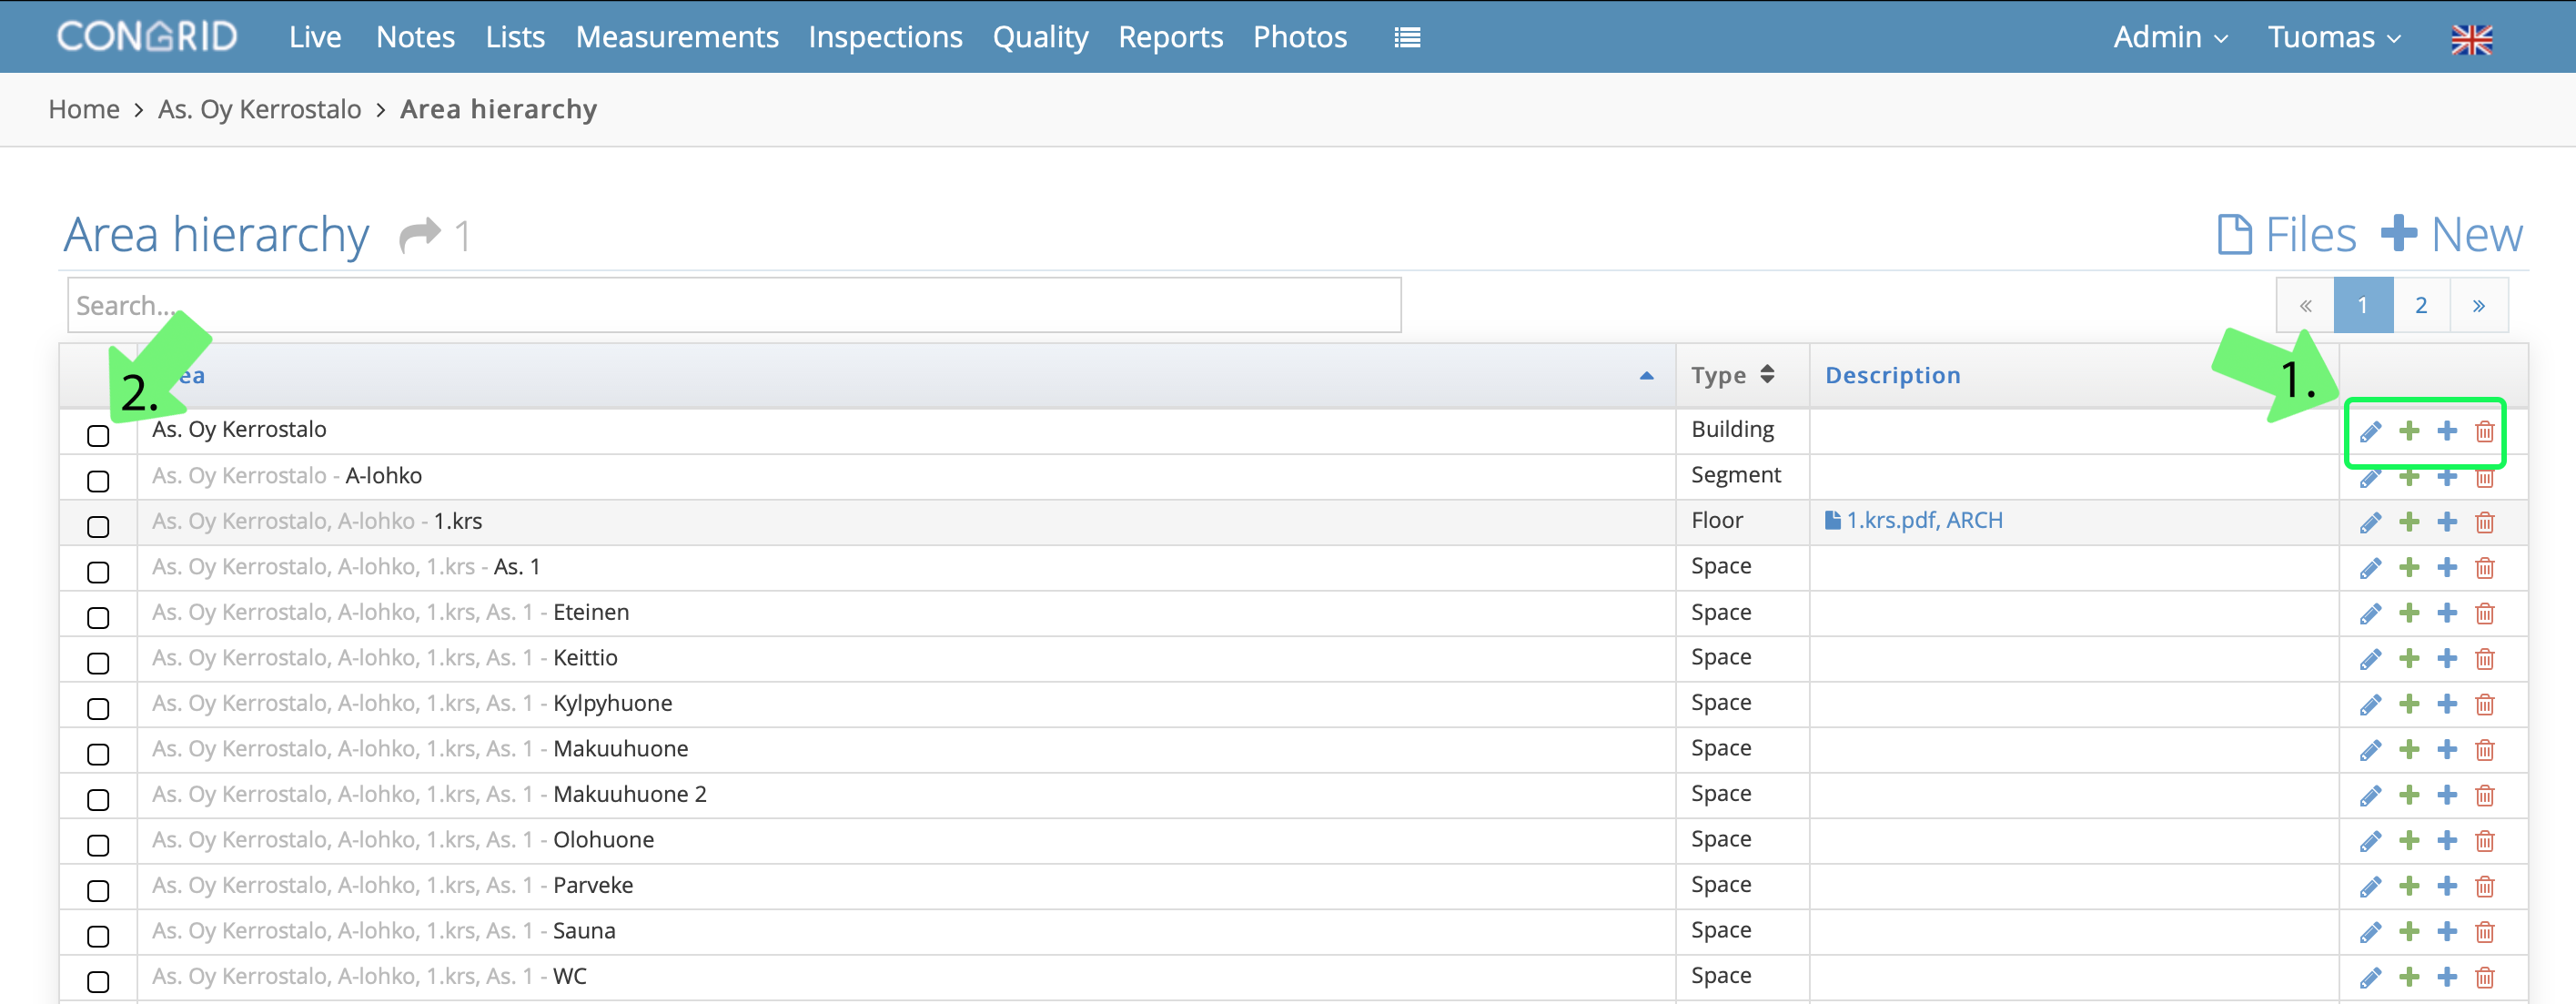Delete the As. Oy Kerrostalo building row

2485,431
